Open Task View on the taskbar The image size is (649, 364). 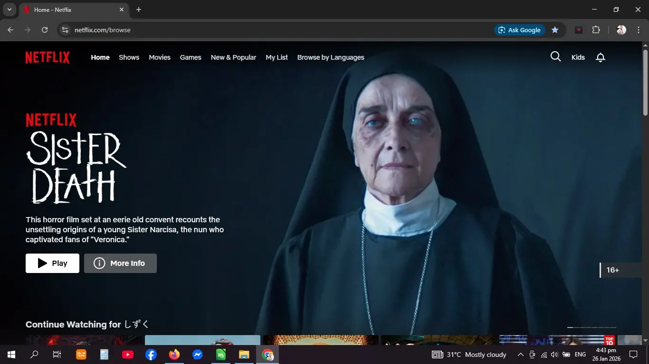point(57,355)
